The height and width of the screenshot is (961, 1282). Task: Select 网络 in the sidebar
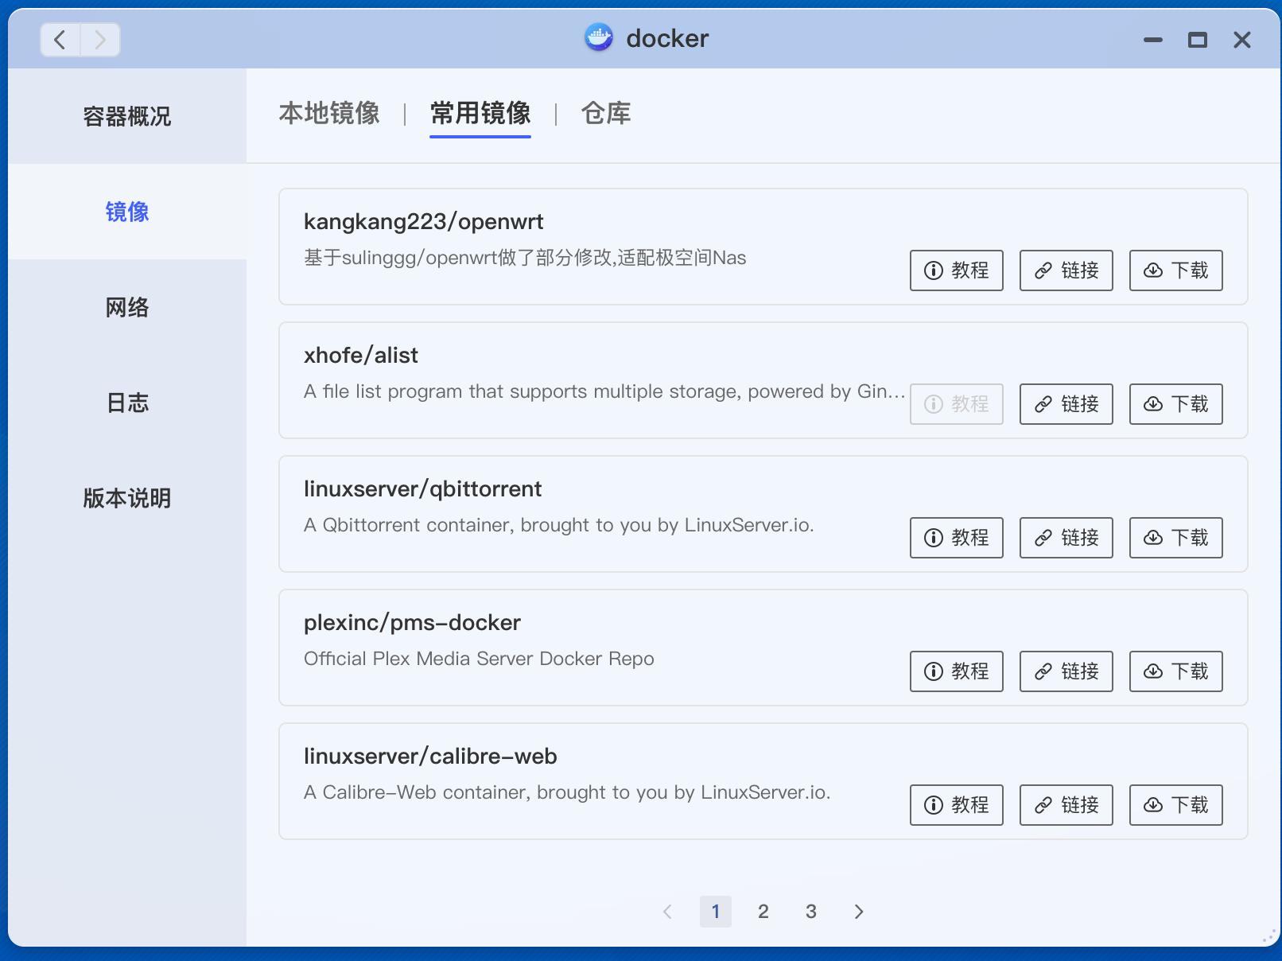click(x=126, y=308)
